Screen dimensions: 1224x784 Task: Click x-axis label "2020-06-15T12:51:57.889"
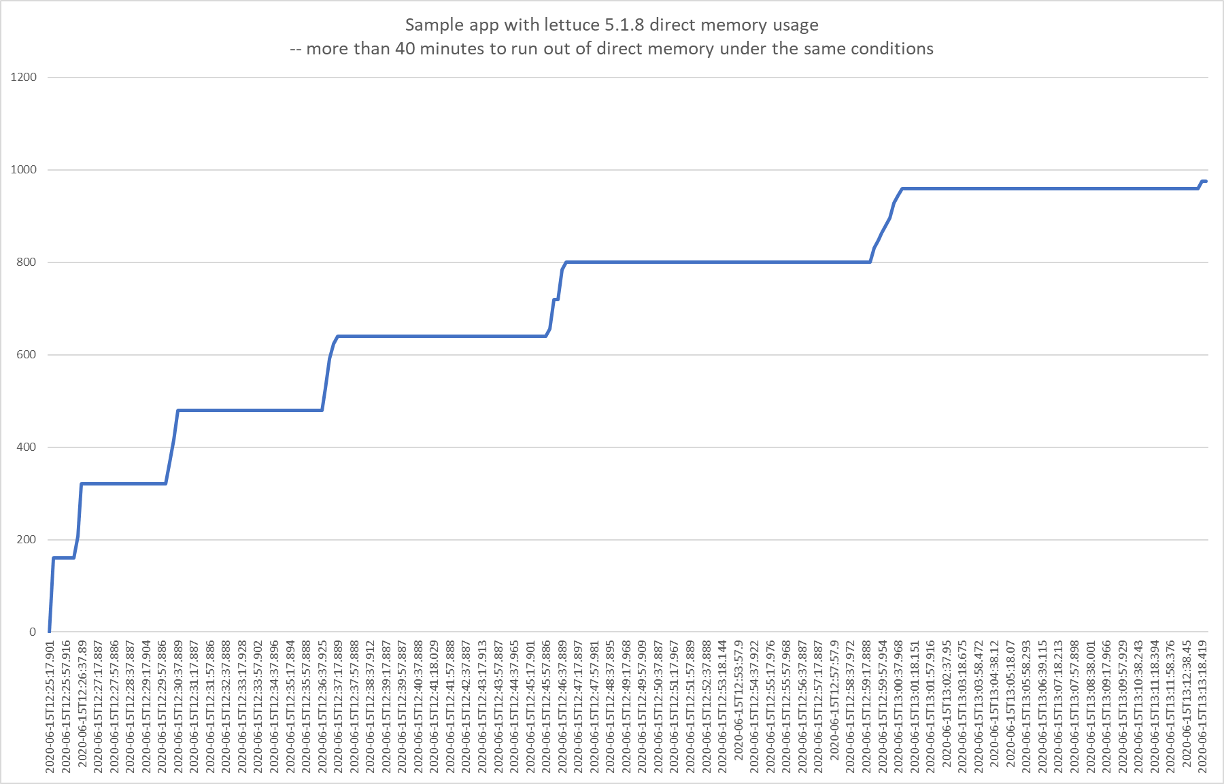tap(691, 706)
